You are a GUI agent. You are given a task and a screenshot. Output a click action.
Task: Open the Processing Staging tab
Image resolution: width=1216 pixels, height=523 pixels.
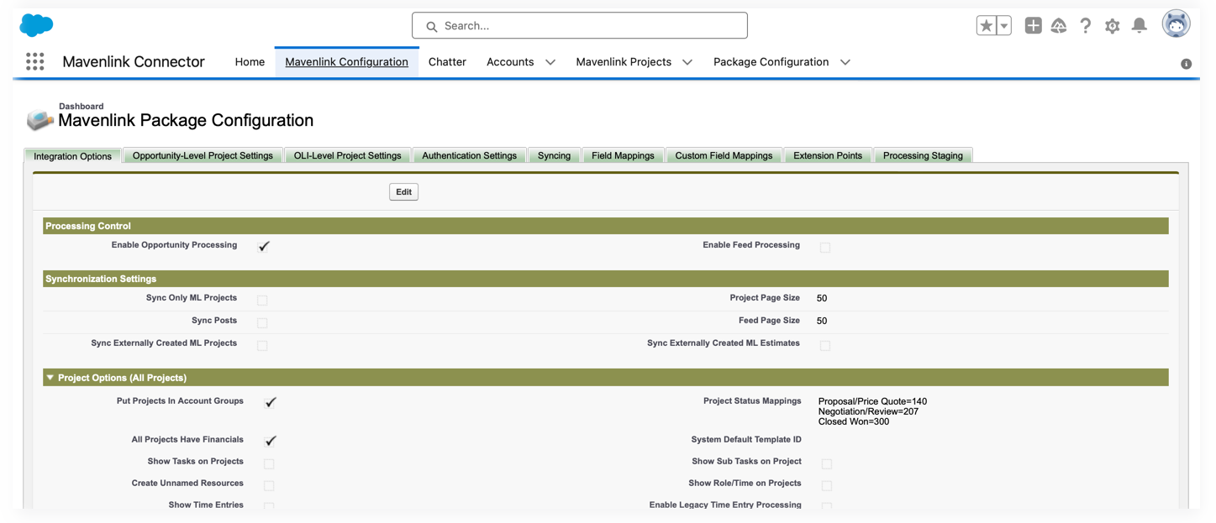[x=923, y=155]
